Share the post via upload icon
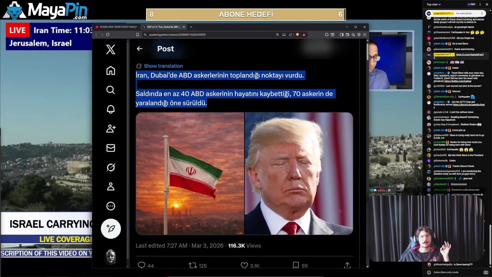Image resolution: width=492 pixels, height=277 pixels. (347, 265)
